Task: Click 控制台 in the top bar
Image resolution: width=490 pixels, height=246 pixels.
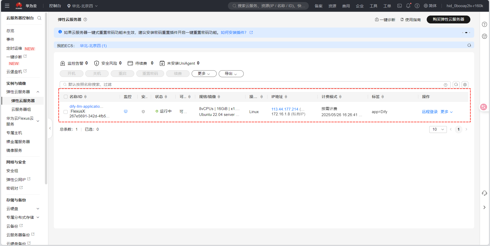Action: coord(55,6)
